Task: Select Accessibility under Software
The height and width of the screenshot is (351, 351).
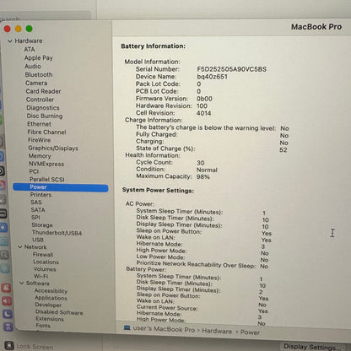Action: point(51,291)
